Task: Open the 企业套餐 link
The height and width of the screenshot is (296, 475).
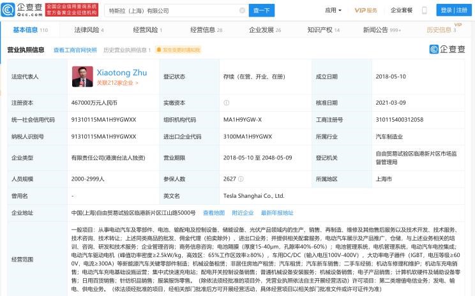Action: tap(402, 10)
